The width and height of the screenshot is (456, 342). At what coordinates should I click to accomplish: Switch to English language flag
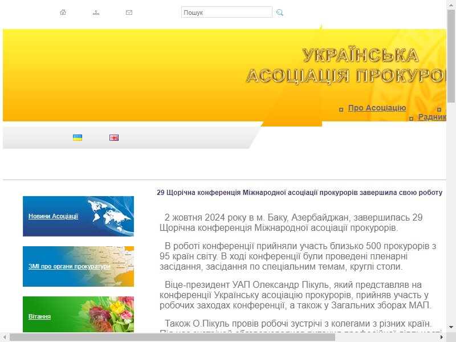point(114,137)
